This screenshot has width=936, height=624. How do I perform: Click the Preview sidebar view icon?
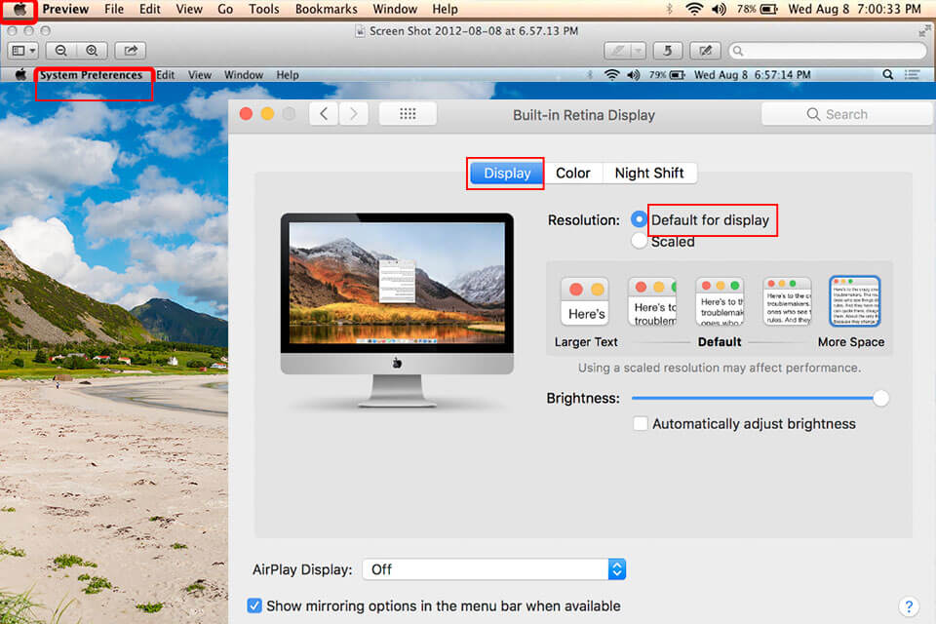[19, 51]
